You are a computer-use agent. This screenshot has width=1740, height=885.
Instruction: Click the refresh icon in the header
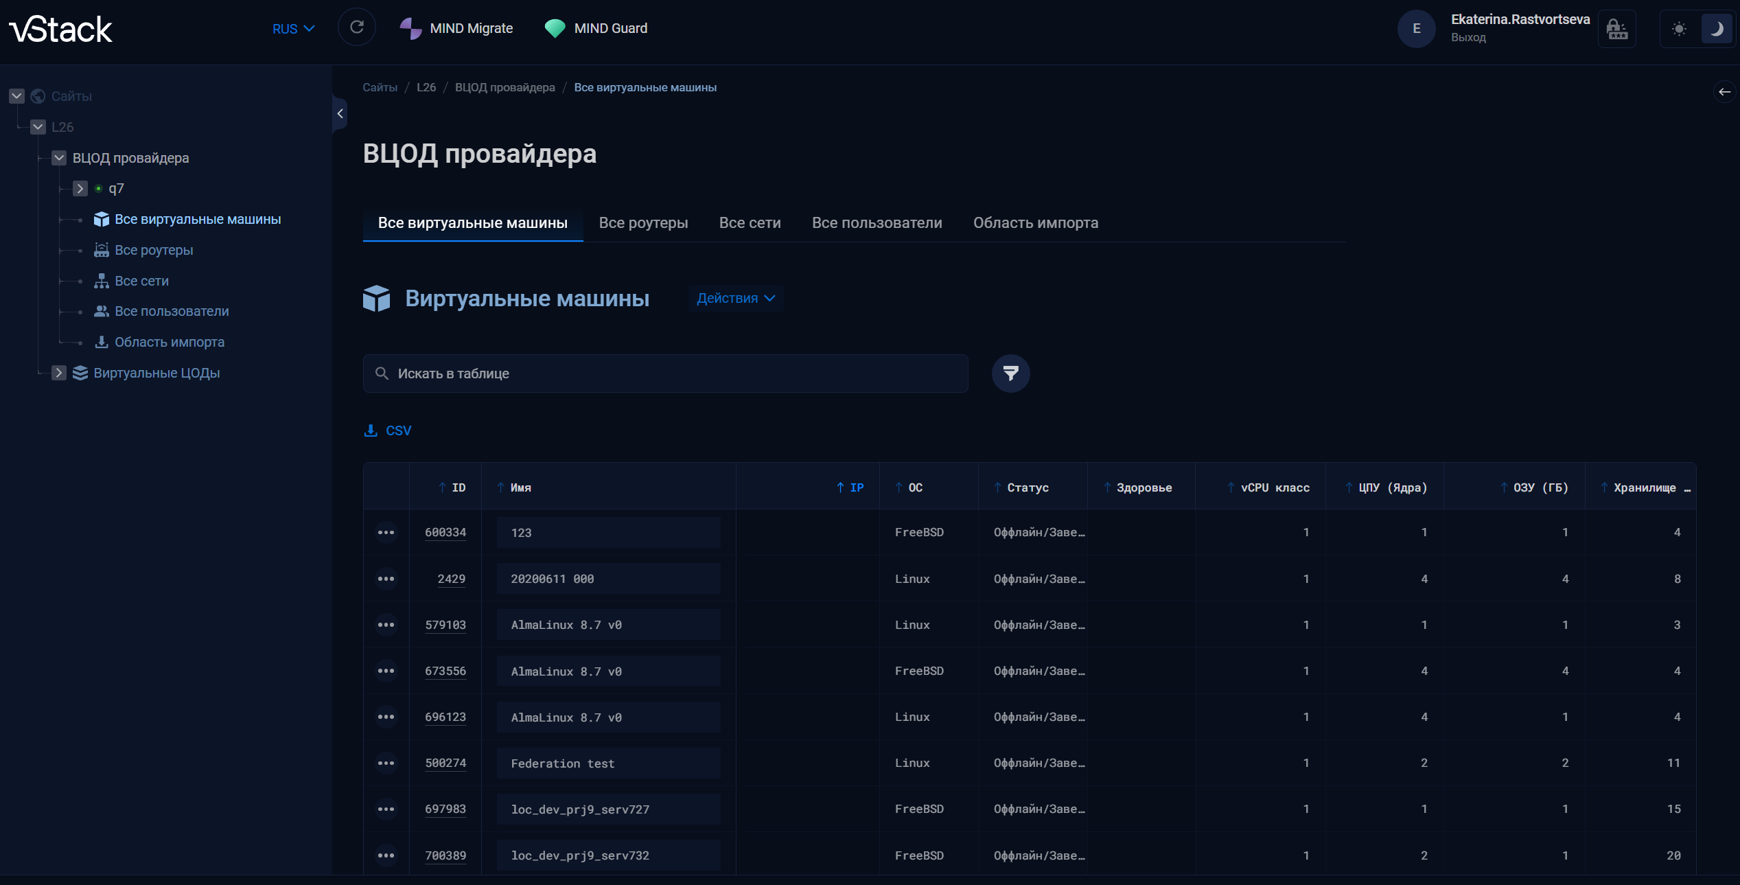coord(356,27)
